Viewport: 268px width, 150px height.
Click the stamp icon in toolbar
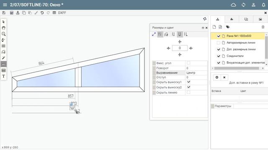[x=18, y=13]
